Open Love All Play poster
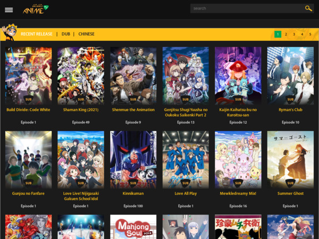The image size is (319, 239). click(x=186, y=160)
